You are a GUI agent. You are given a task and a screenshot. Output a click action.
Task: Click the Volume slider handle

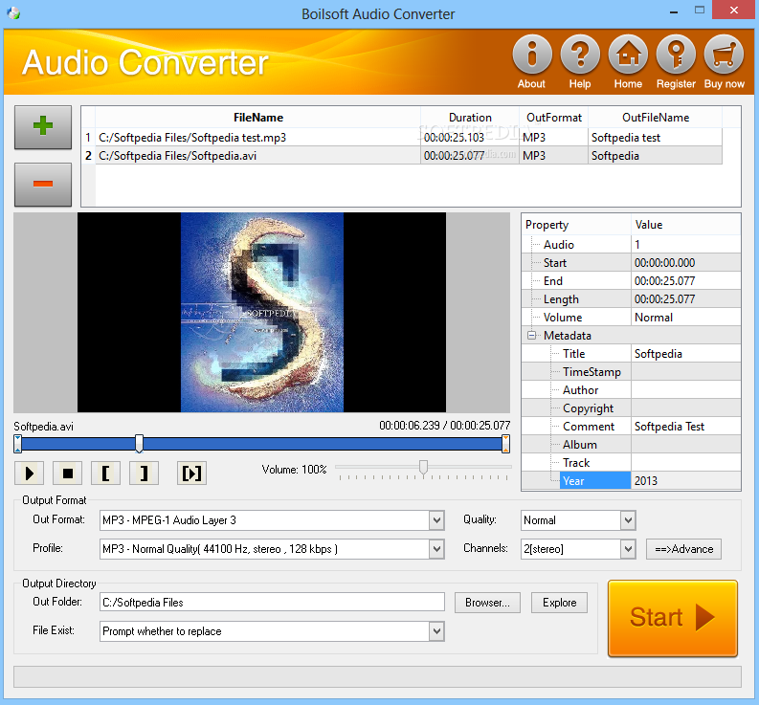[x=424, y=468]
